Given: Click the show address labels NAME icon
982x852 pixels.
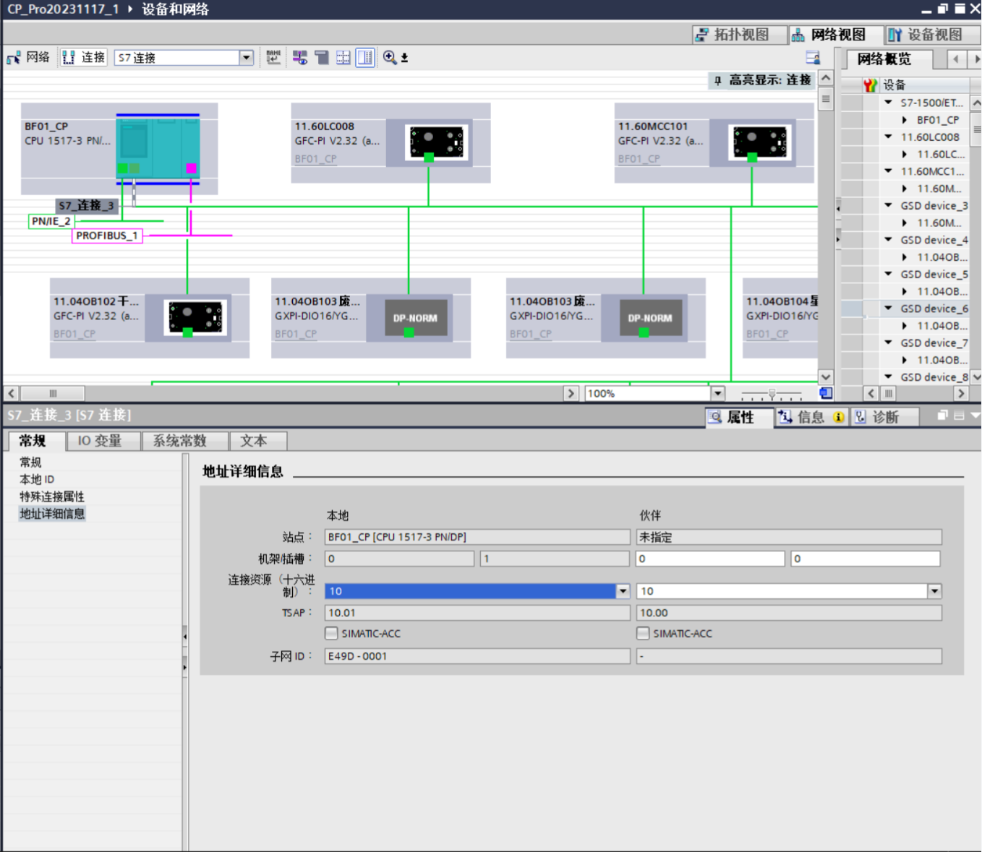Looking at the screenshot, I should pyautogui.click(x=273, y=57).
